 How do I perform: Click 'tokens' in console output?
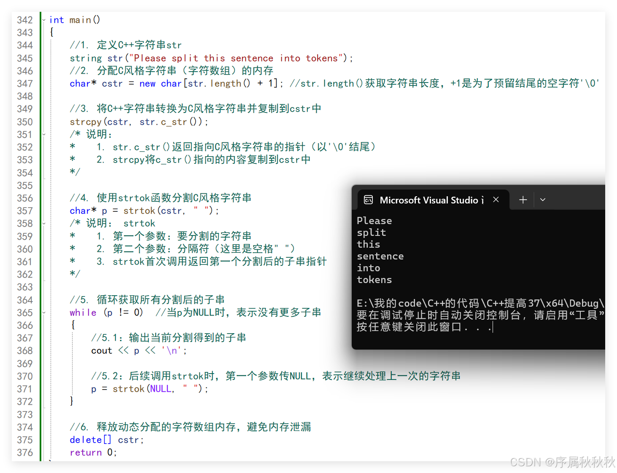tap(375, 280)
